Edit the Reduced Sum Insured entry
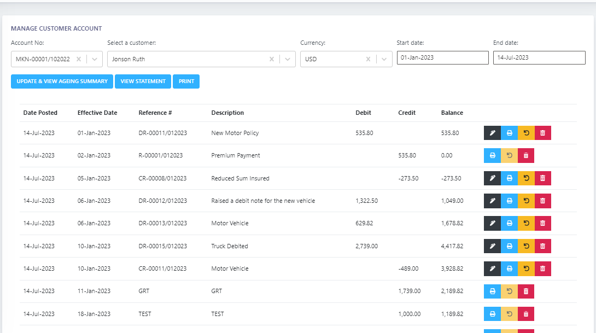 click(492, 178)
